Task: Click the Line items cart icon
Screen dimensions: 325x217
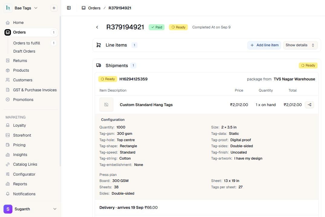Action: (x=99, y=45)
